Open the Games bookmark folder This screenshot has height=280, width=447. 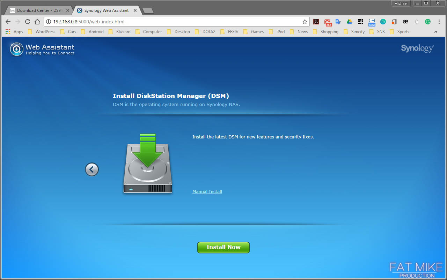(254, 32)
